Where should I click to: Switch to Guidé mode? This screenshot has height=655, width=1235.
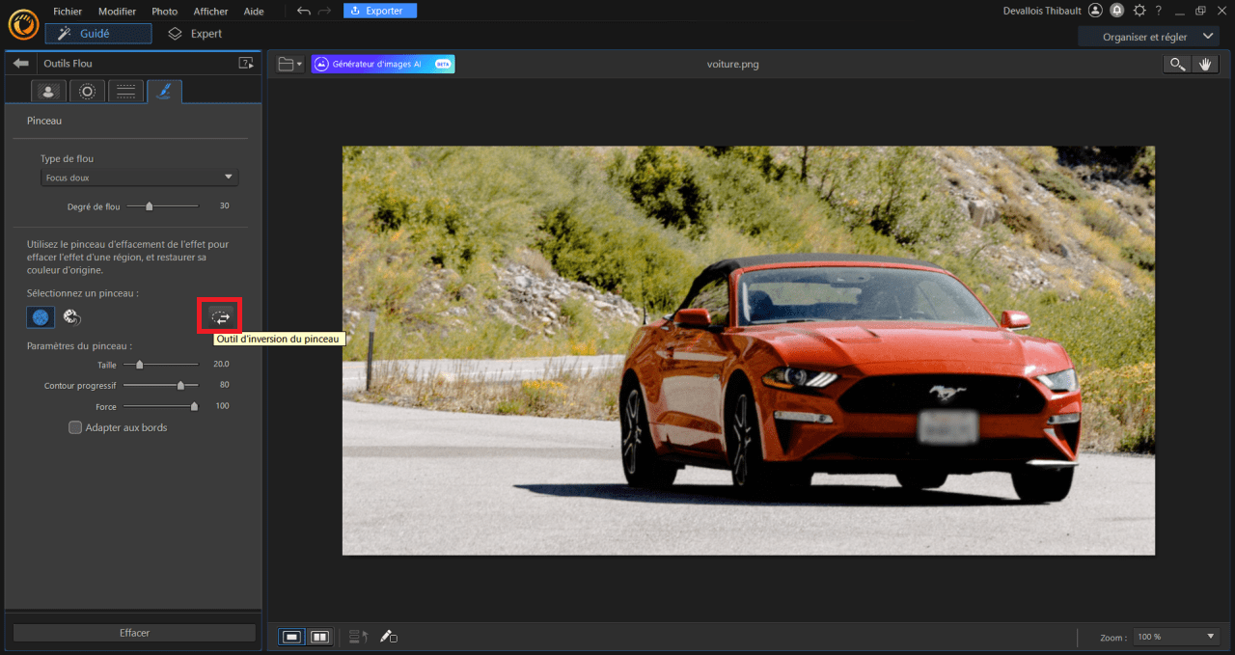pos(98,34)
